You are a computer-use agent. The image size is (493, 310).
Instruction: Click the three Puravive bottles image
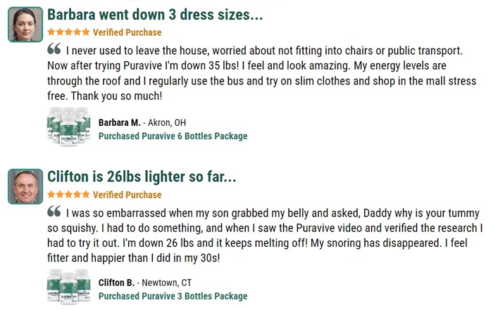(69, 287)
